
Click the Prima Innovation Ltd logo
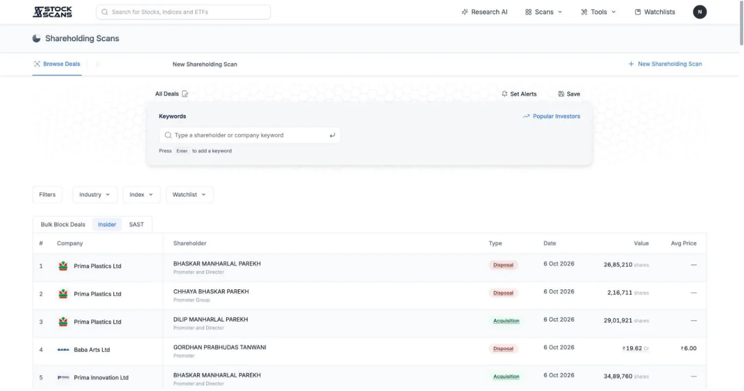(63, 378)
